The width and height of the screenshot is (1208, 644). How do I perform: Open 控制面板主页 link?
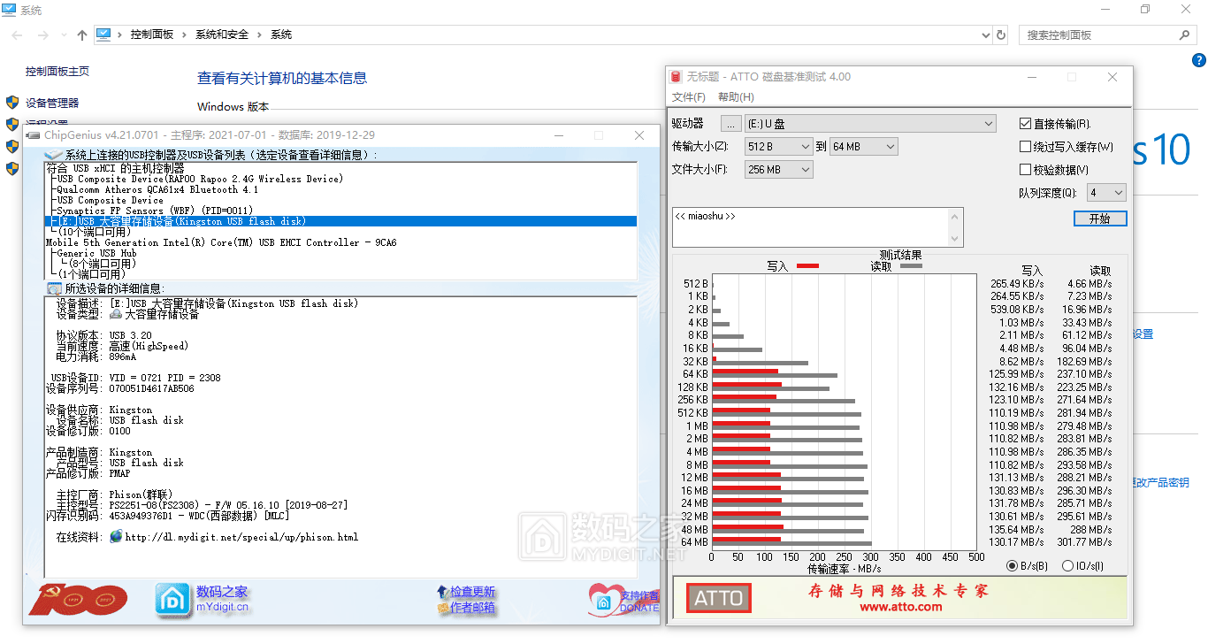coord(57,72)
